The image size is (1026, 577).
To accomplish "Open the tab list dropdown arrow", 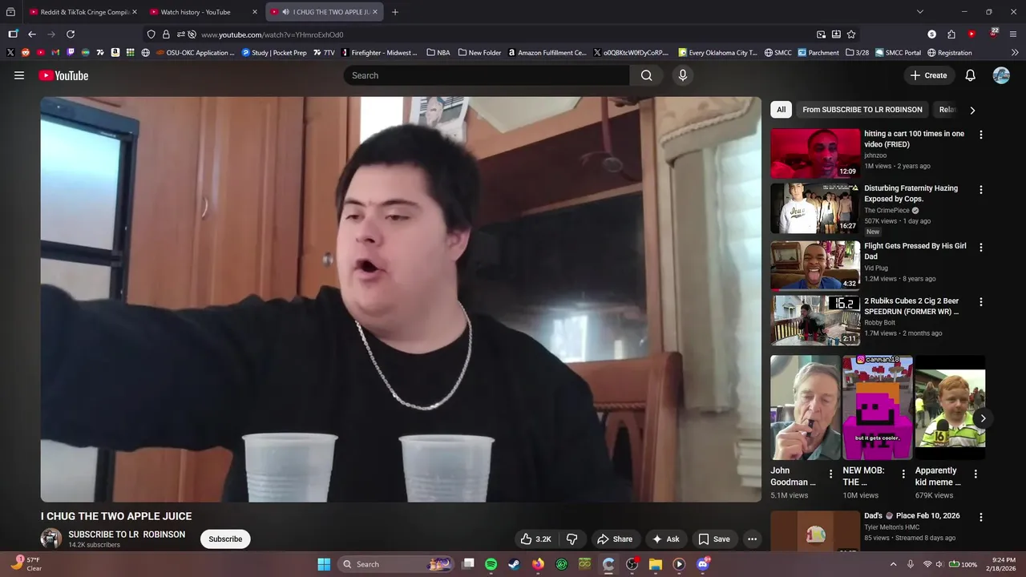I will [x=920, y=12].
